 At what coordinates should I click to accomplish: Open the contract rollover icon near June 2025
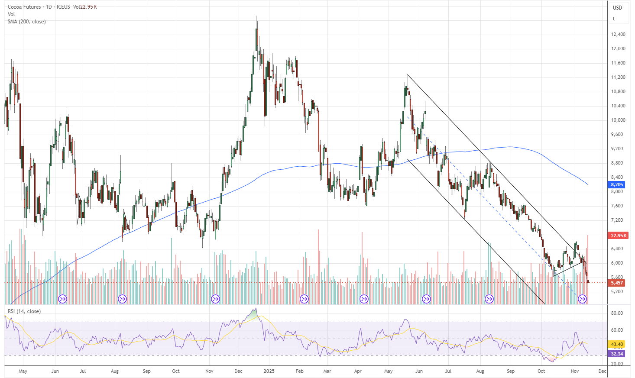(x=427, y=299)
